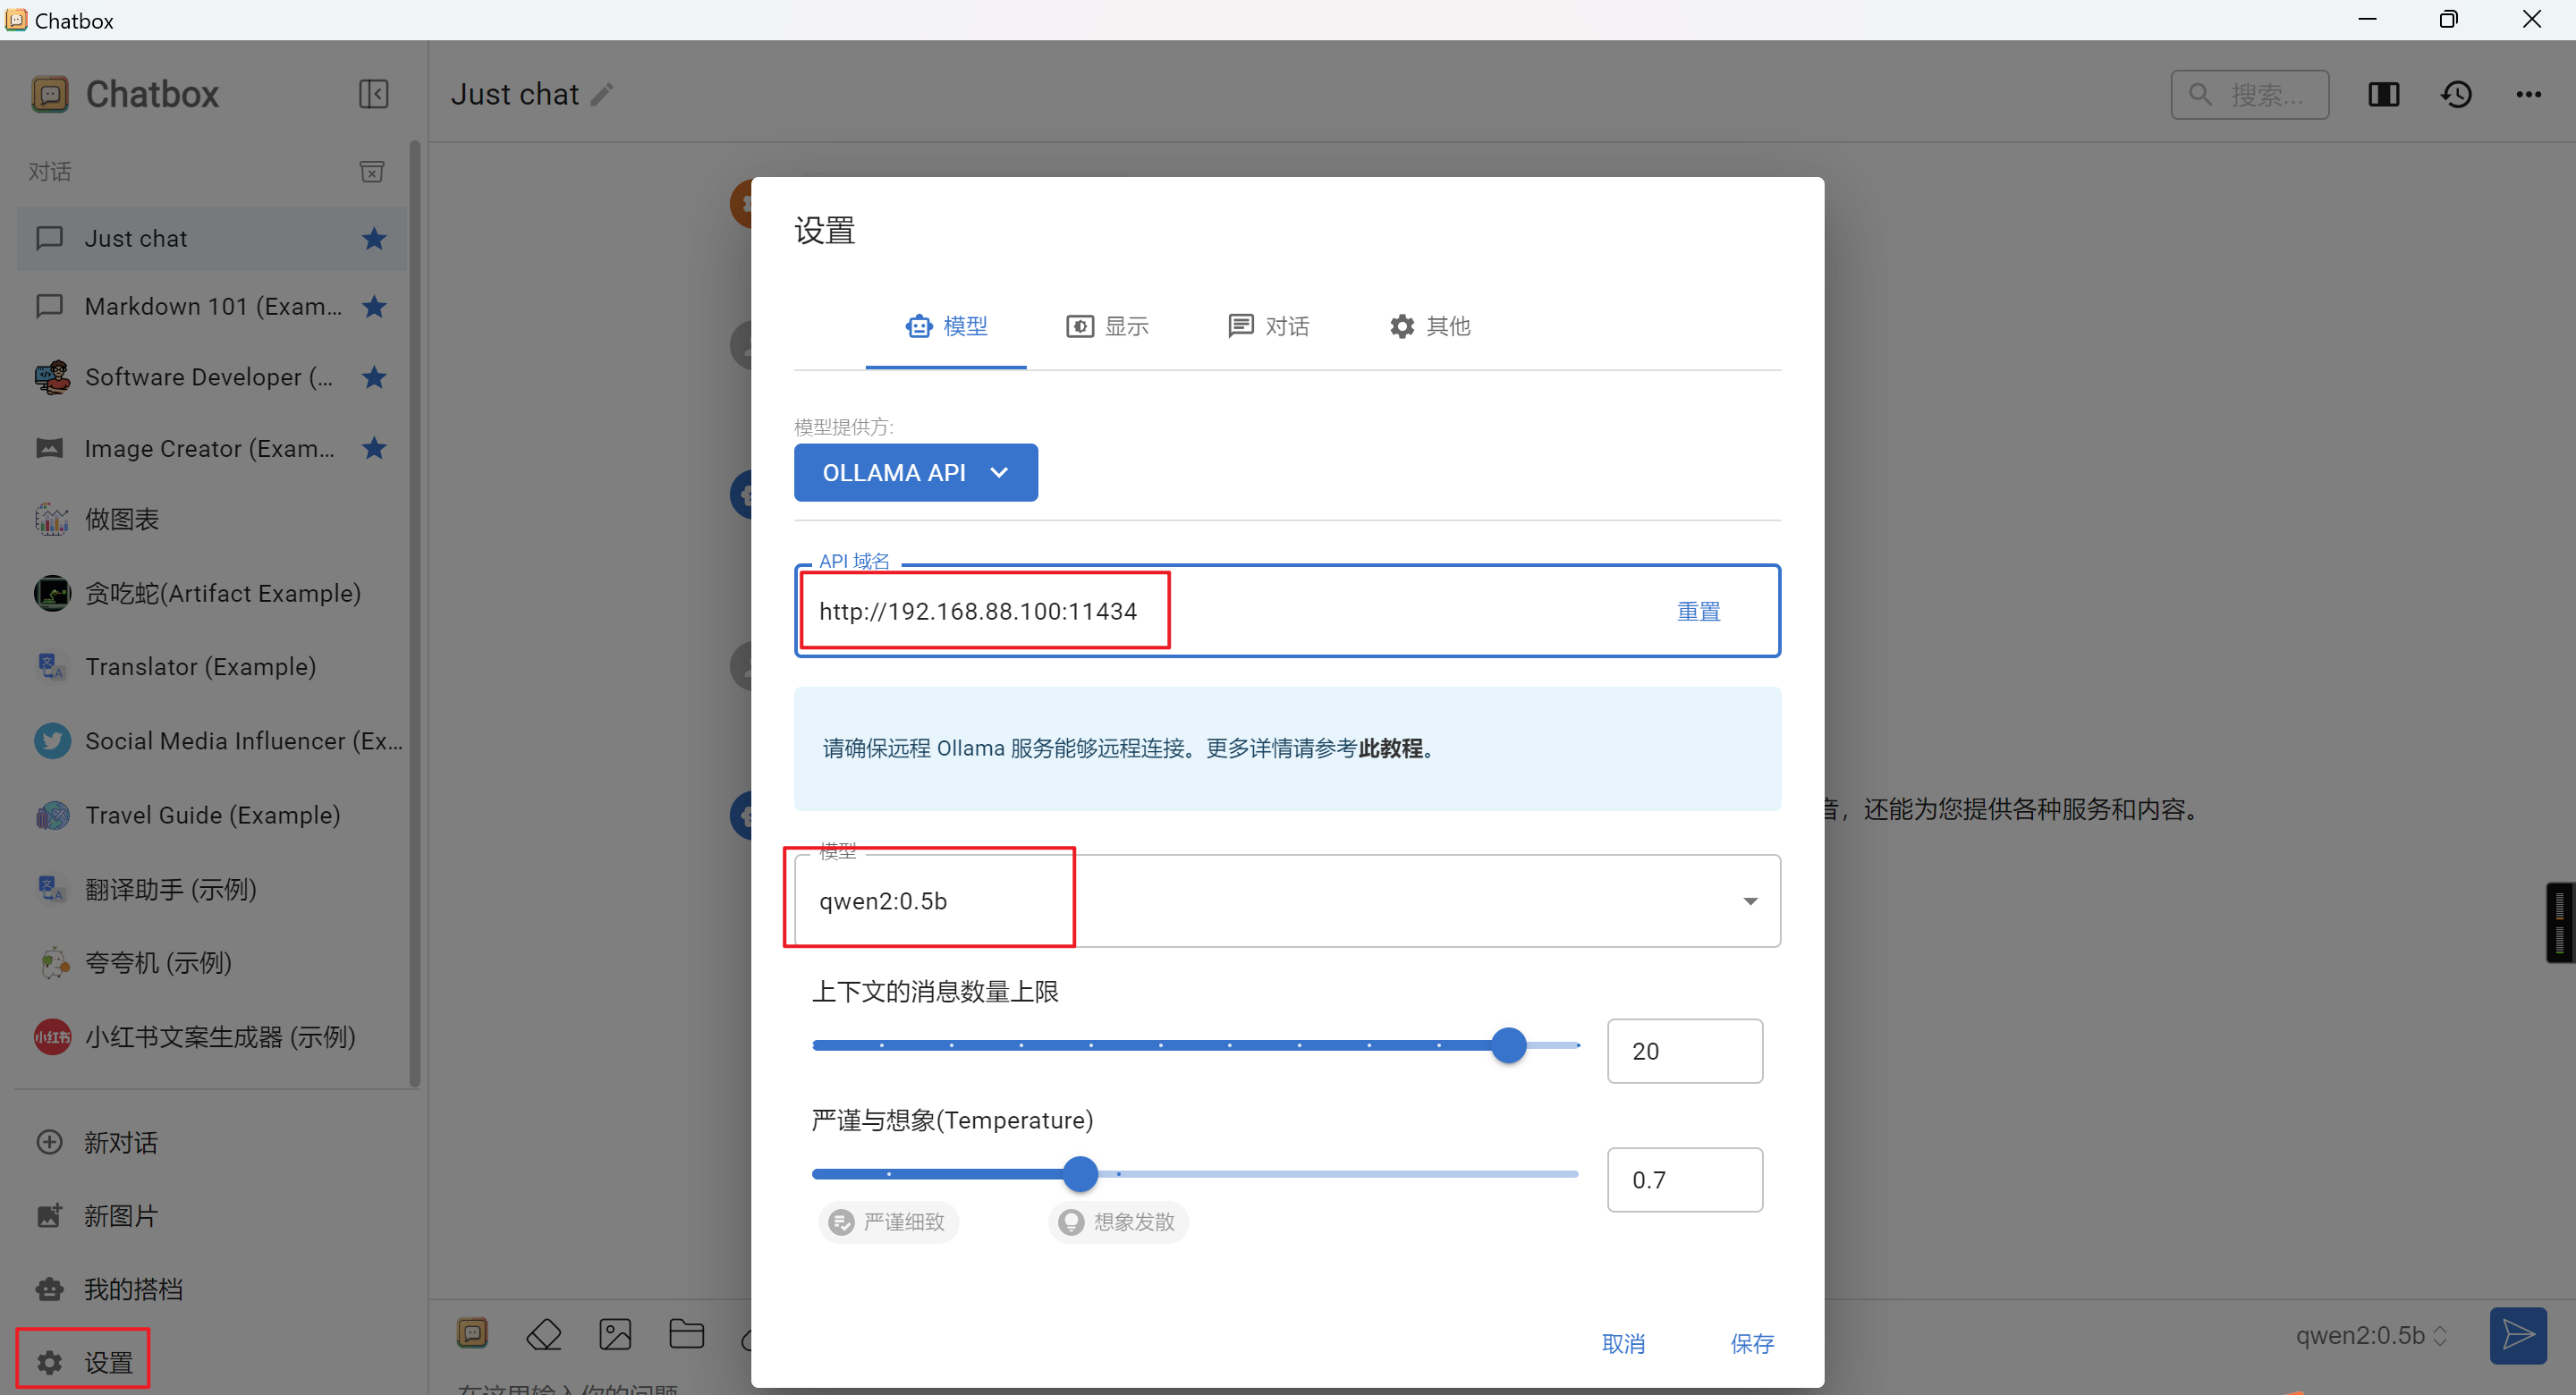This screenshot has height=1395, width=2576.
Task: Expand the qwen2:0.5b model dropdown
Action: 1749,901
